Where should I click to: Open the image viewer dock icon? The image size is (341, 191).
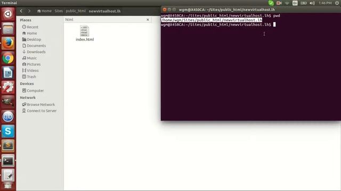point(8,102)
